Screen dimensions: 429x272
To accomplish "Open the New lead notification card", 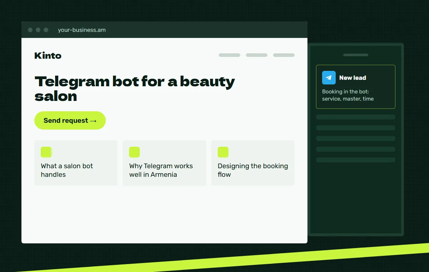I will [356, 87].
